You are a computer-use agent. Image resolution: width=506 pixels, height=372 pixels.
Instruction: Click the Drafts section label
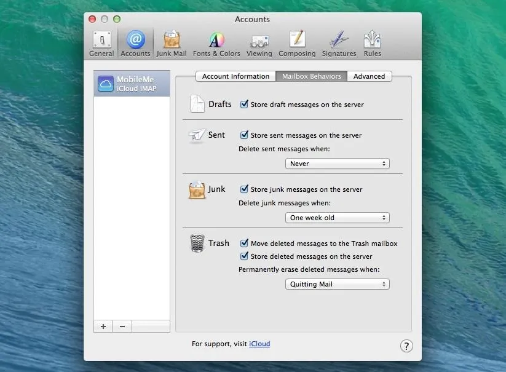219,104
